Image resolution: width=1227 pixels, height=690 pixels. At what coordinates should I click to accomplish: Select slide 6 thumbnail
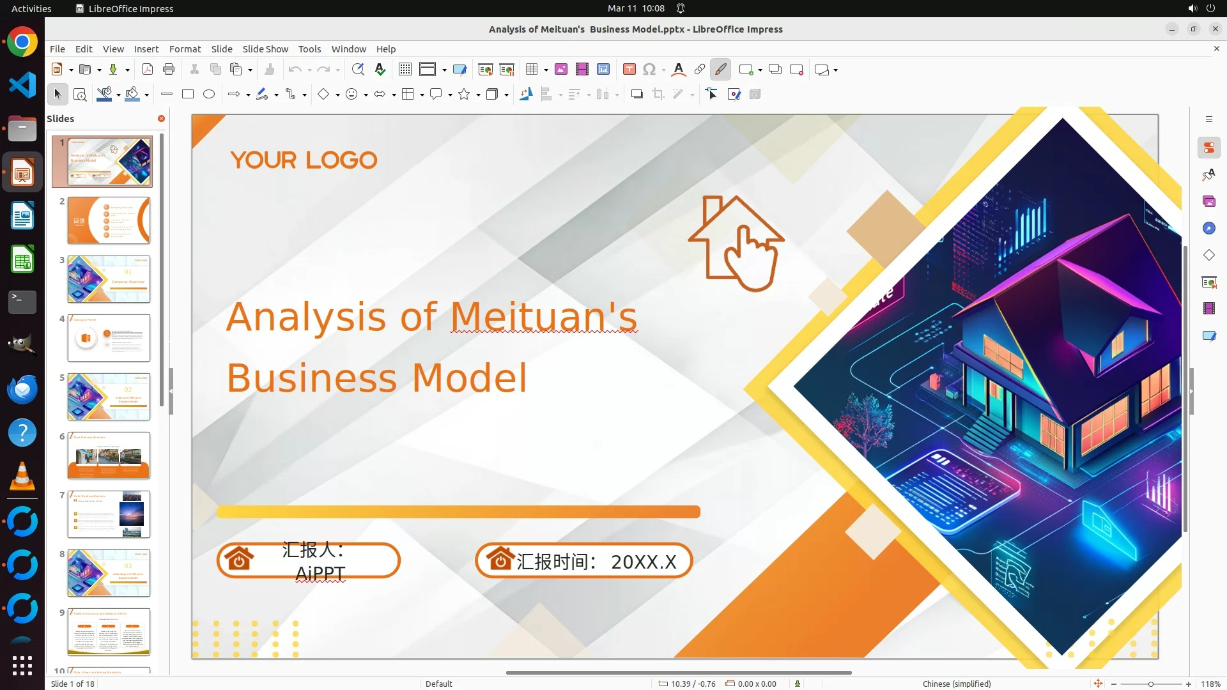109,456
